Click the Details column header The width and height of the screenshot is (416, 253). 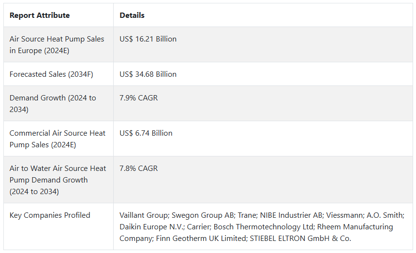pos(132,15)
